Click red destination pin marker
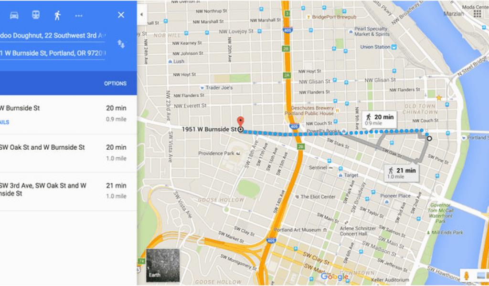Image resolution: width=489 pixels, height=286 pixels. (x=240, y=122)
